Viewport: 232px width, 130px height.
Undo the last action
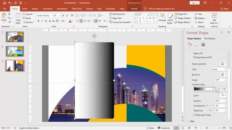click(x=9, y=3)
